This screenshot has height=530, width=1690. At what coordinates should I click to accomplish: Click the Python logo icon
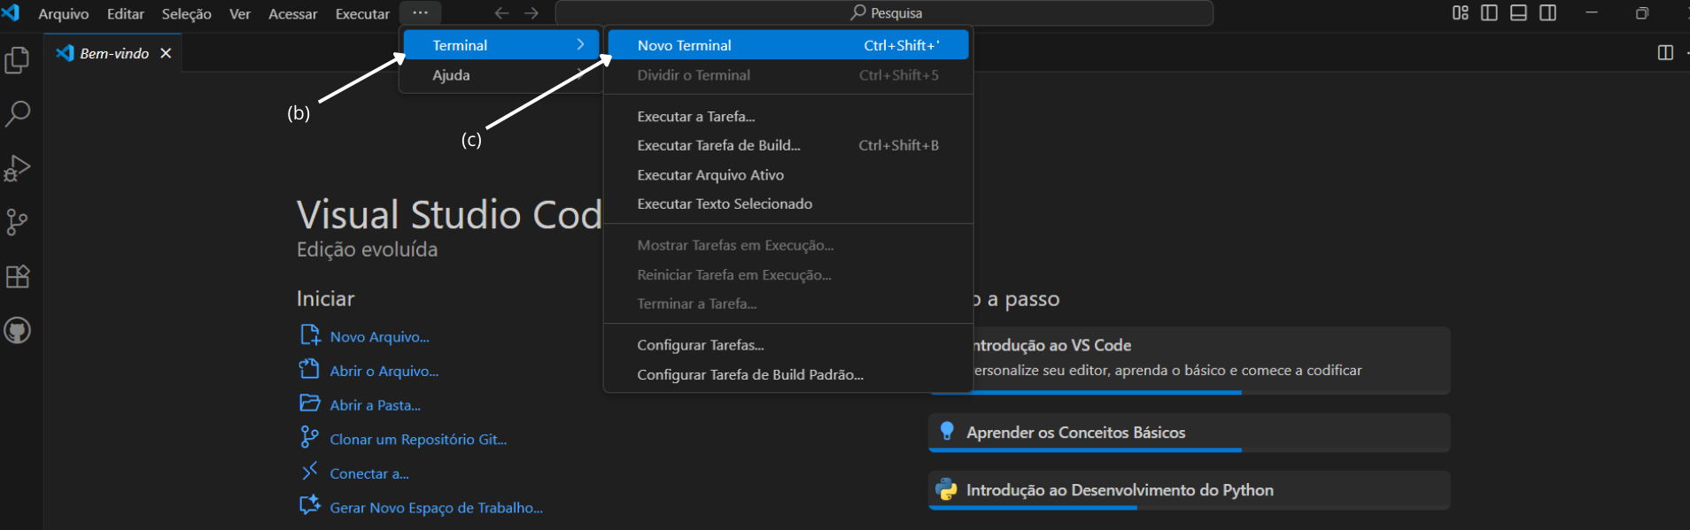(x=947, y=489)
